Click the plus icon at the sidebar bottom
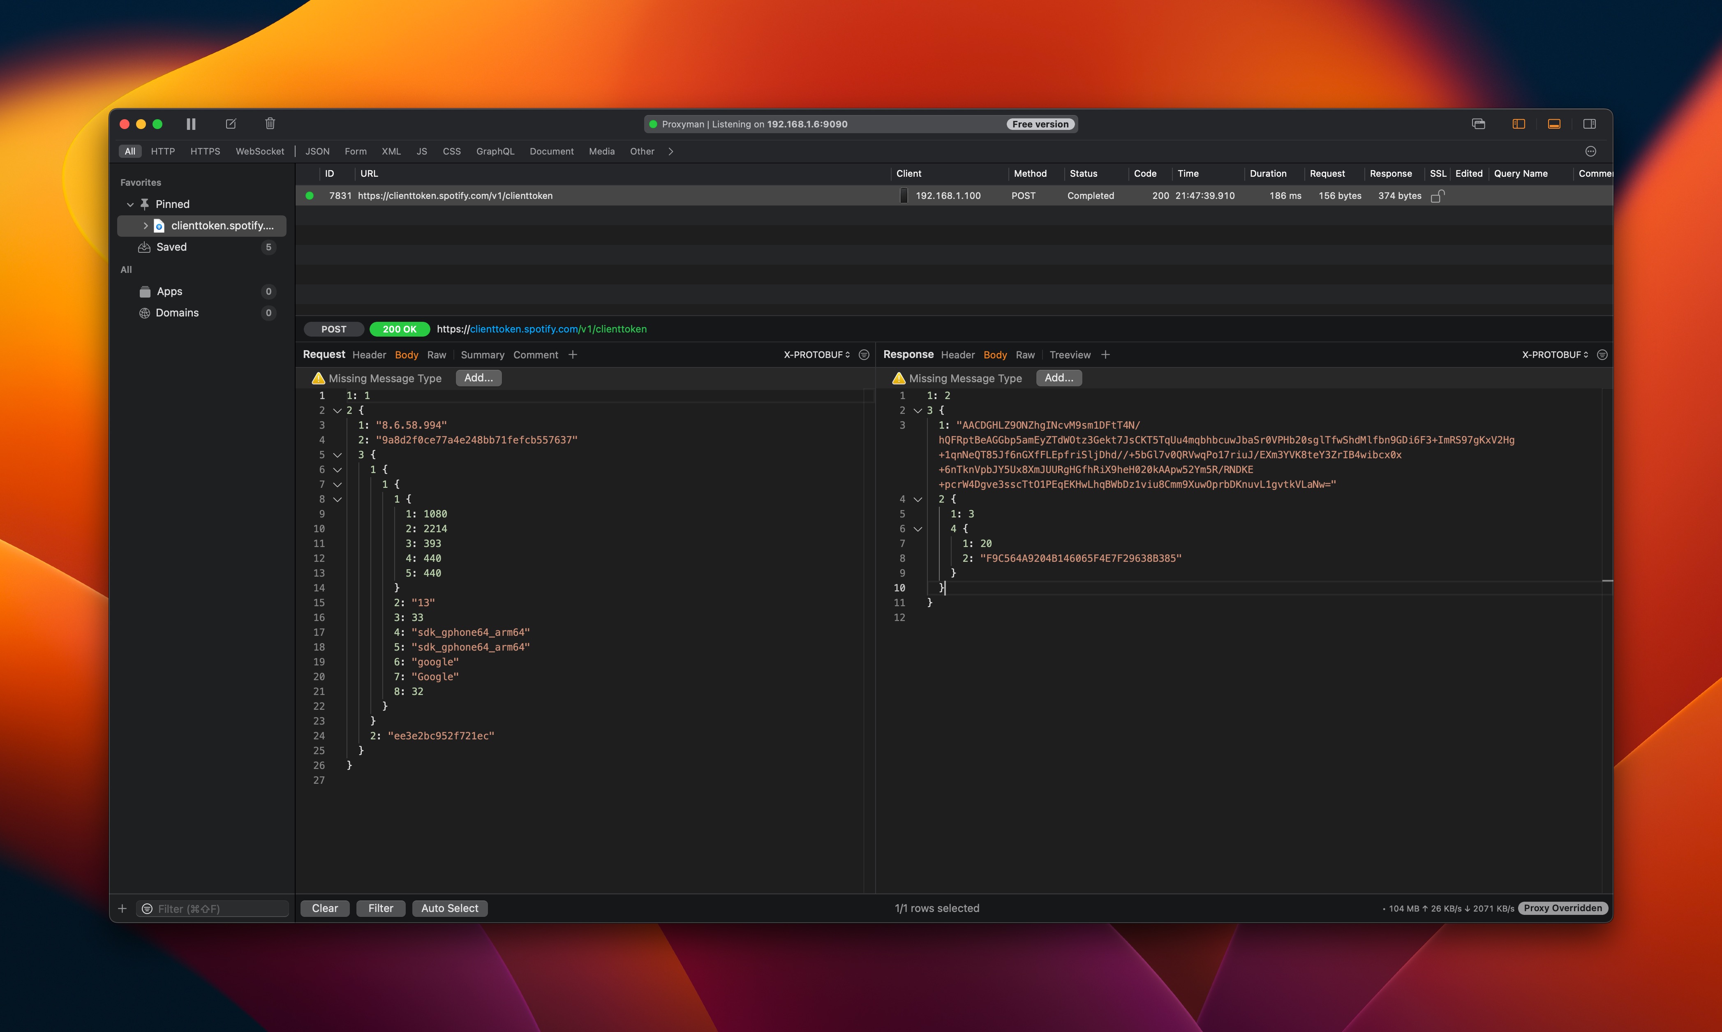This screenshot has height=1032, width=1722. click(123, 908)
